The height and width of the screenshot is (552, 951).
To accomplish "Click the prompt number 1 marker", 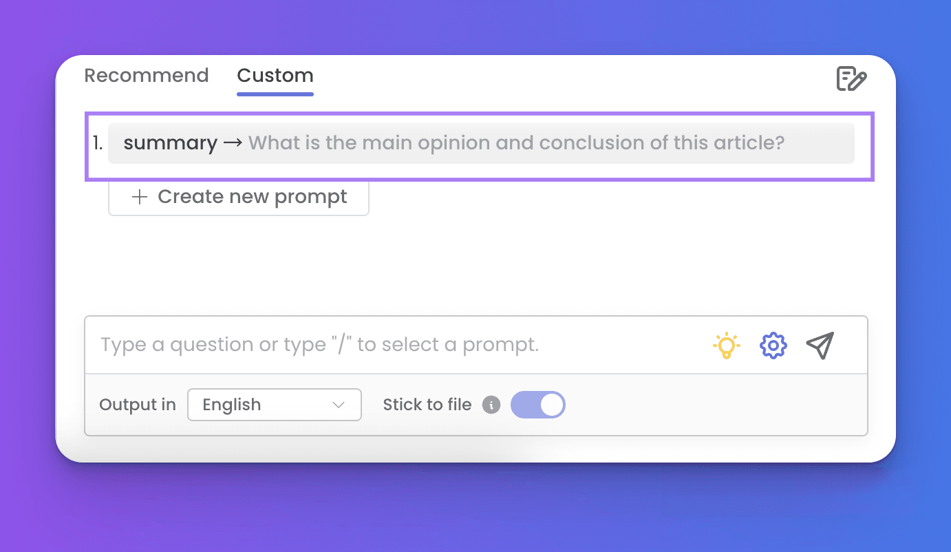I will click(x=98, y=143).
